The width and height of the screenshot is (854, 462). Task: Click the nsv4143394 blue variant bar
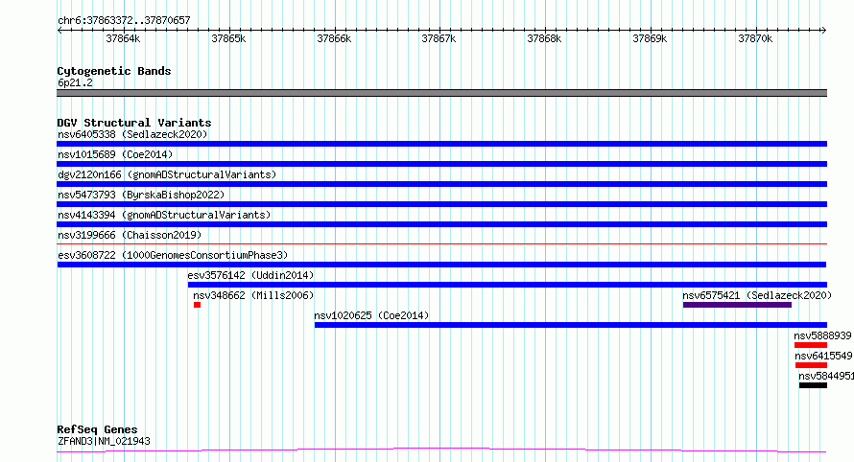[441, 224]
